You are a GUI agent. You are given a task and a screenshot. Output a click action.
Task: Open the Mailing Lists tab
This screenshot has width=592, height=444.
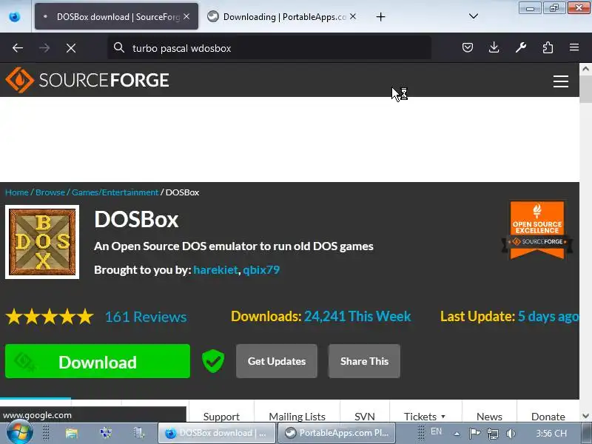pyautogui.click(x=297, y=416)
